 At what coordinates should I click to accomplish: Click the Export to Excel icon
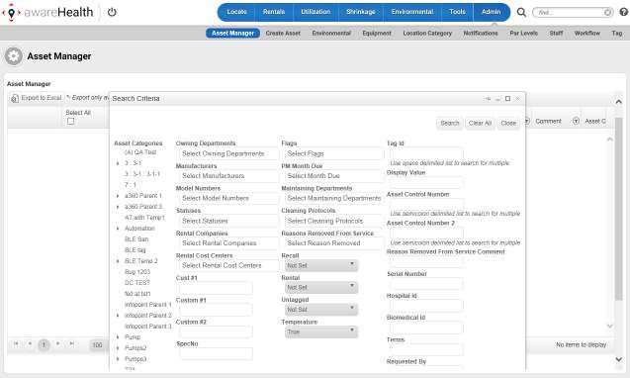click(15, 98)
